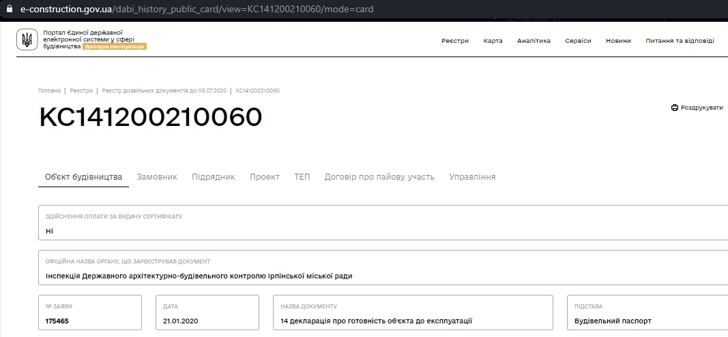Screen dimensions: 728x337
Task: Click the Інспекція Державного архітектурно-будівельного контролю text
Action: 199,276
